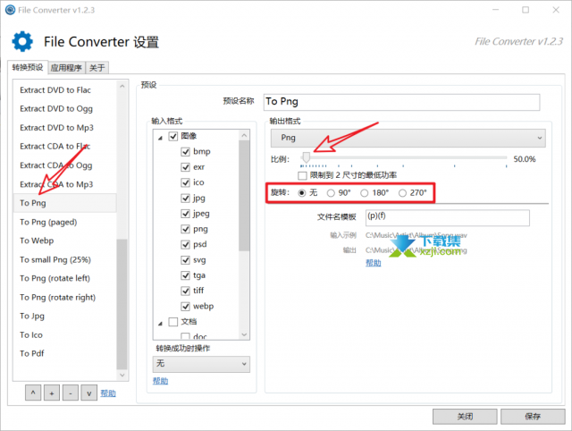572x431 pixels.
Task: Uncheck the tga input format
Action: click(186, 275)
